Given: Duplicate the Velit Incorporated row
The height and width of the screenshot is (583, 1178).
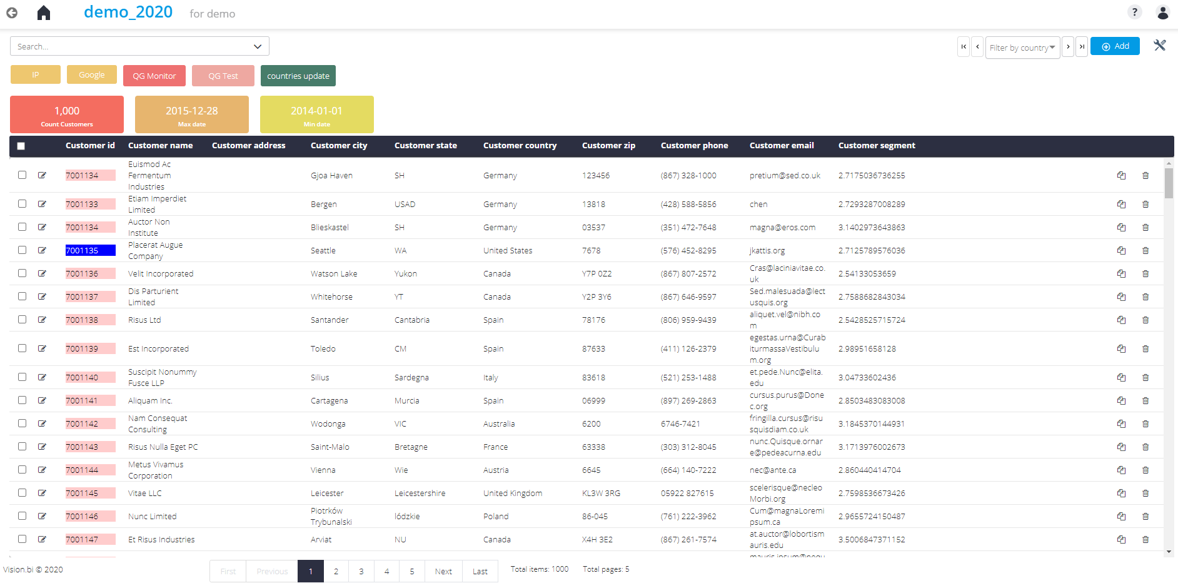Looking at the screenshot, I should 1121,273.
